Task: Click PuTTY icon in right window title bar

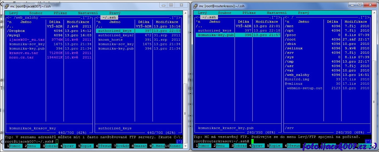Action: (195, 6)
